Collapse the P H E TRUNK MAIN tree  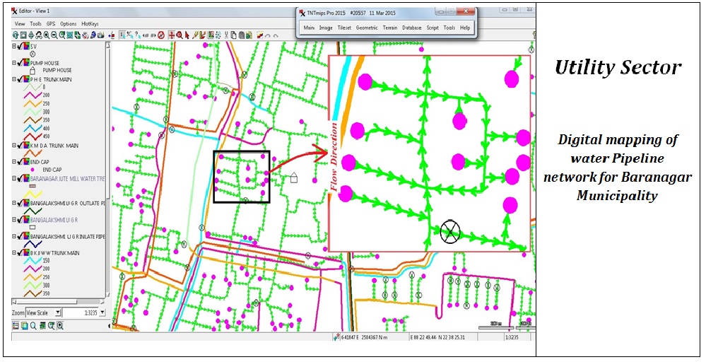pyautogui.click(x=14, y=79)
